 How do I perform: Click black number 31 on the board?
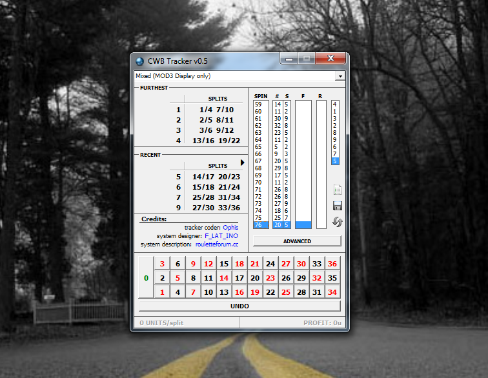tap(317, 292)
